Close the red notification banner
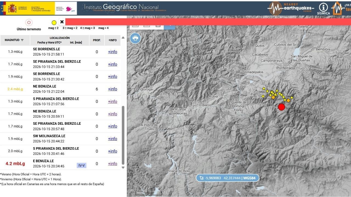This screenshot has height=197, width=351. pos(62,22)
